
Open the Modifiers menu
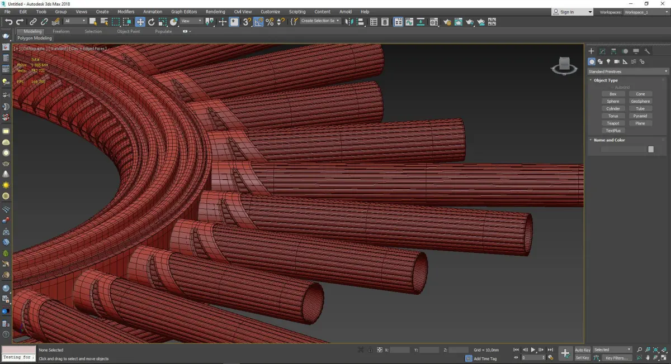[x=126, y=12]
